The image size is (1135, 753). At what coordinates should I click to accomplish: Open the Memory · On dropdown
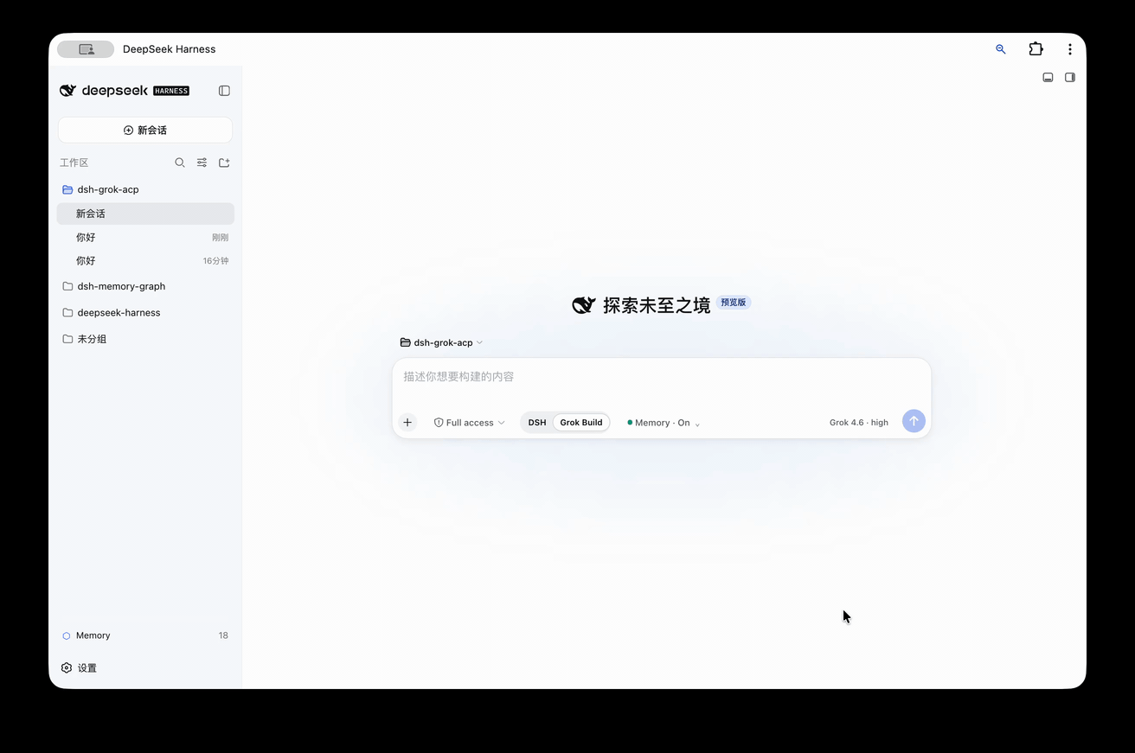pyautogui.click(x=664, y=423)
